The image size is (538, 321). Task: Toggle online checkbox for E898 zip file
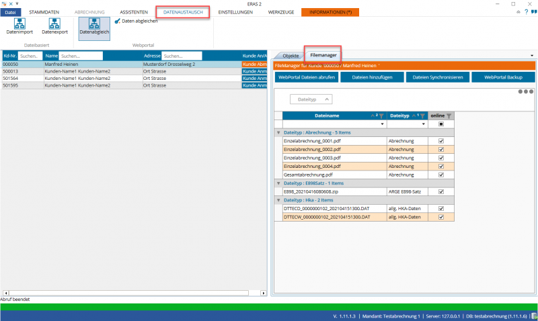pyautogui.click(x=441, y=191)
